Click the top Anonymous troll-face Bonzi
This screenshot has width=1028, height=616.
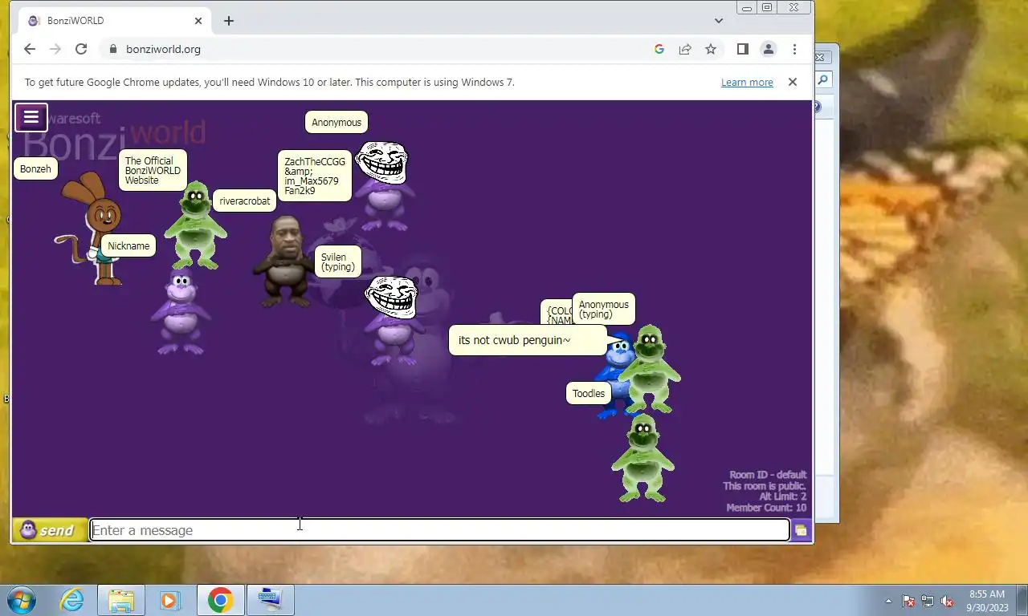(383, 186)
